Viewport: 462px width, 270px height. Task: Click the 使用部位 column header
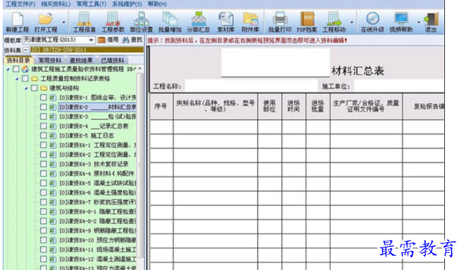(269, 106)
